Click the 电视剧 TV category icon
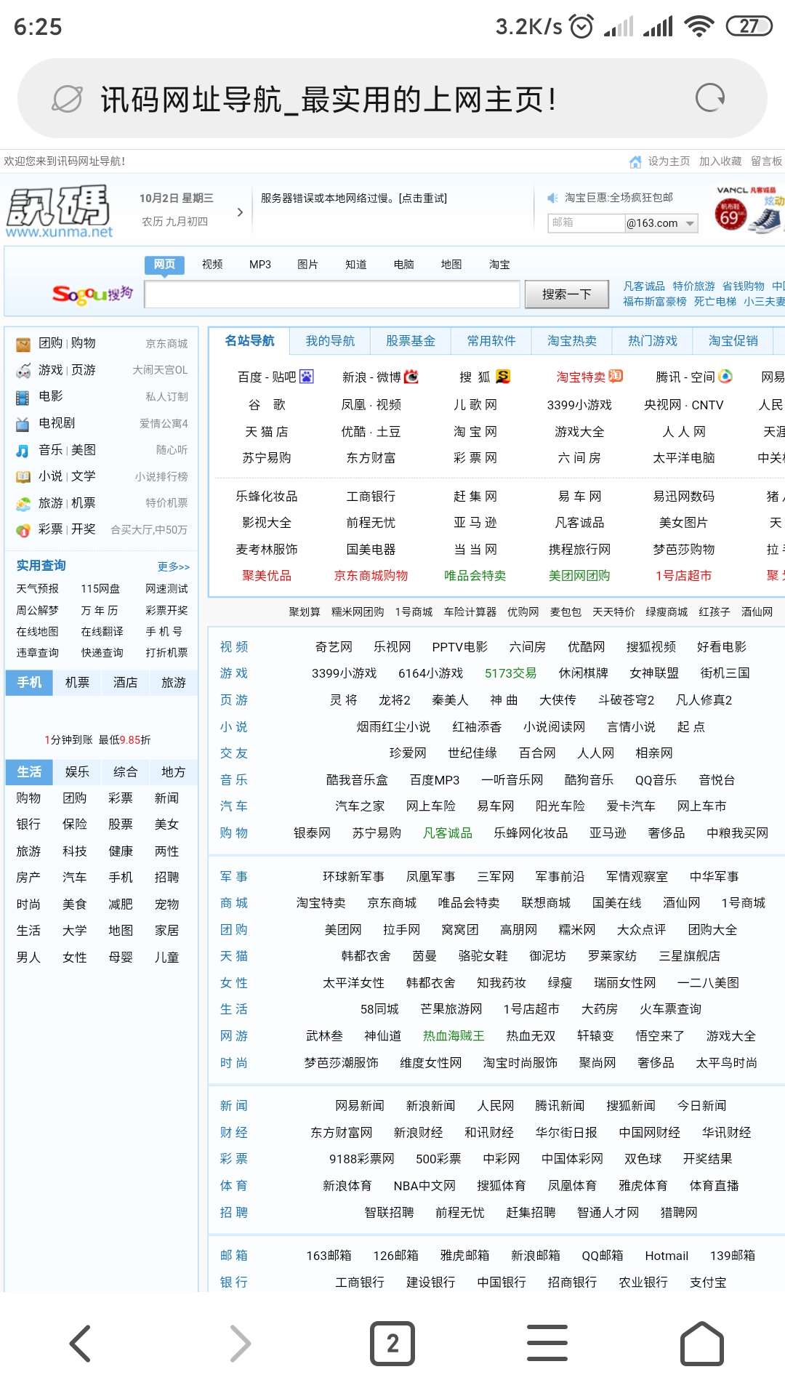Viewport: 785px width, 1396px height. tap(23, 424)
